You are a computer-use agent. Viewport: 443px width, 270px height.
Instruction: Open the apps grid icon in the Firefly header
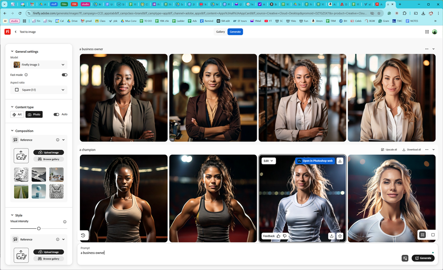tap(427, 32)
